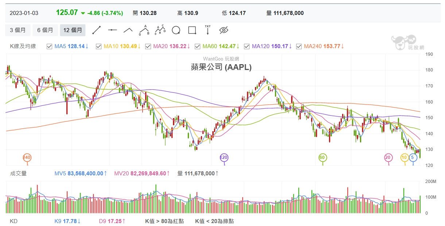Uncheck the MA5 moving average checkbox
445x226 pixels.
pyautogui.click(x=50, y=46)
